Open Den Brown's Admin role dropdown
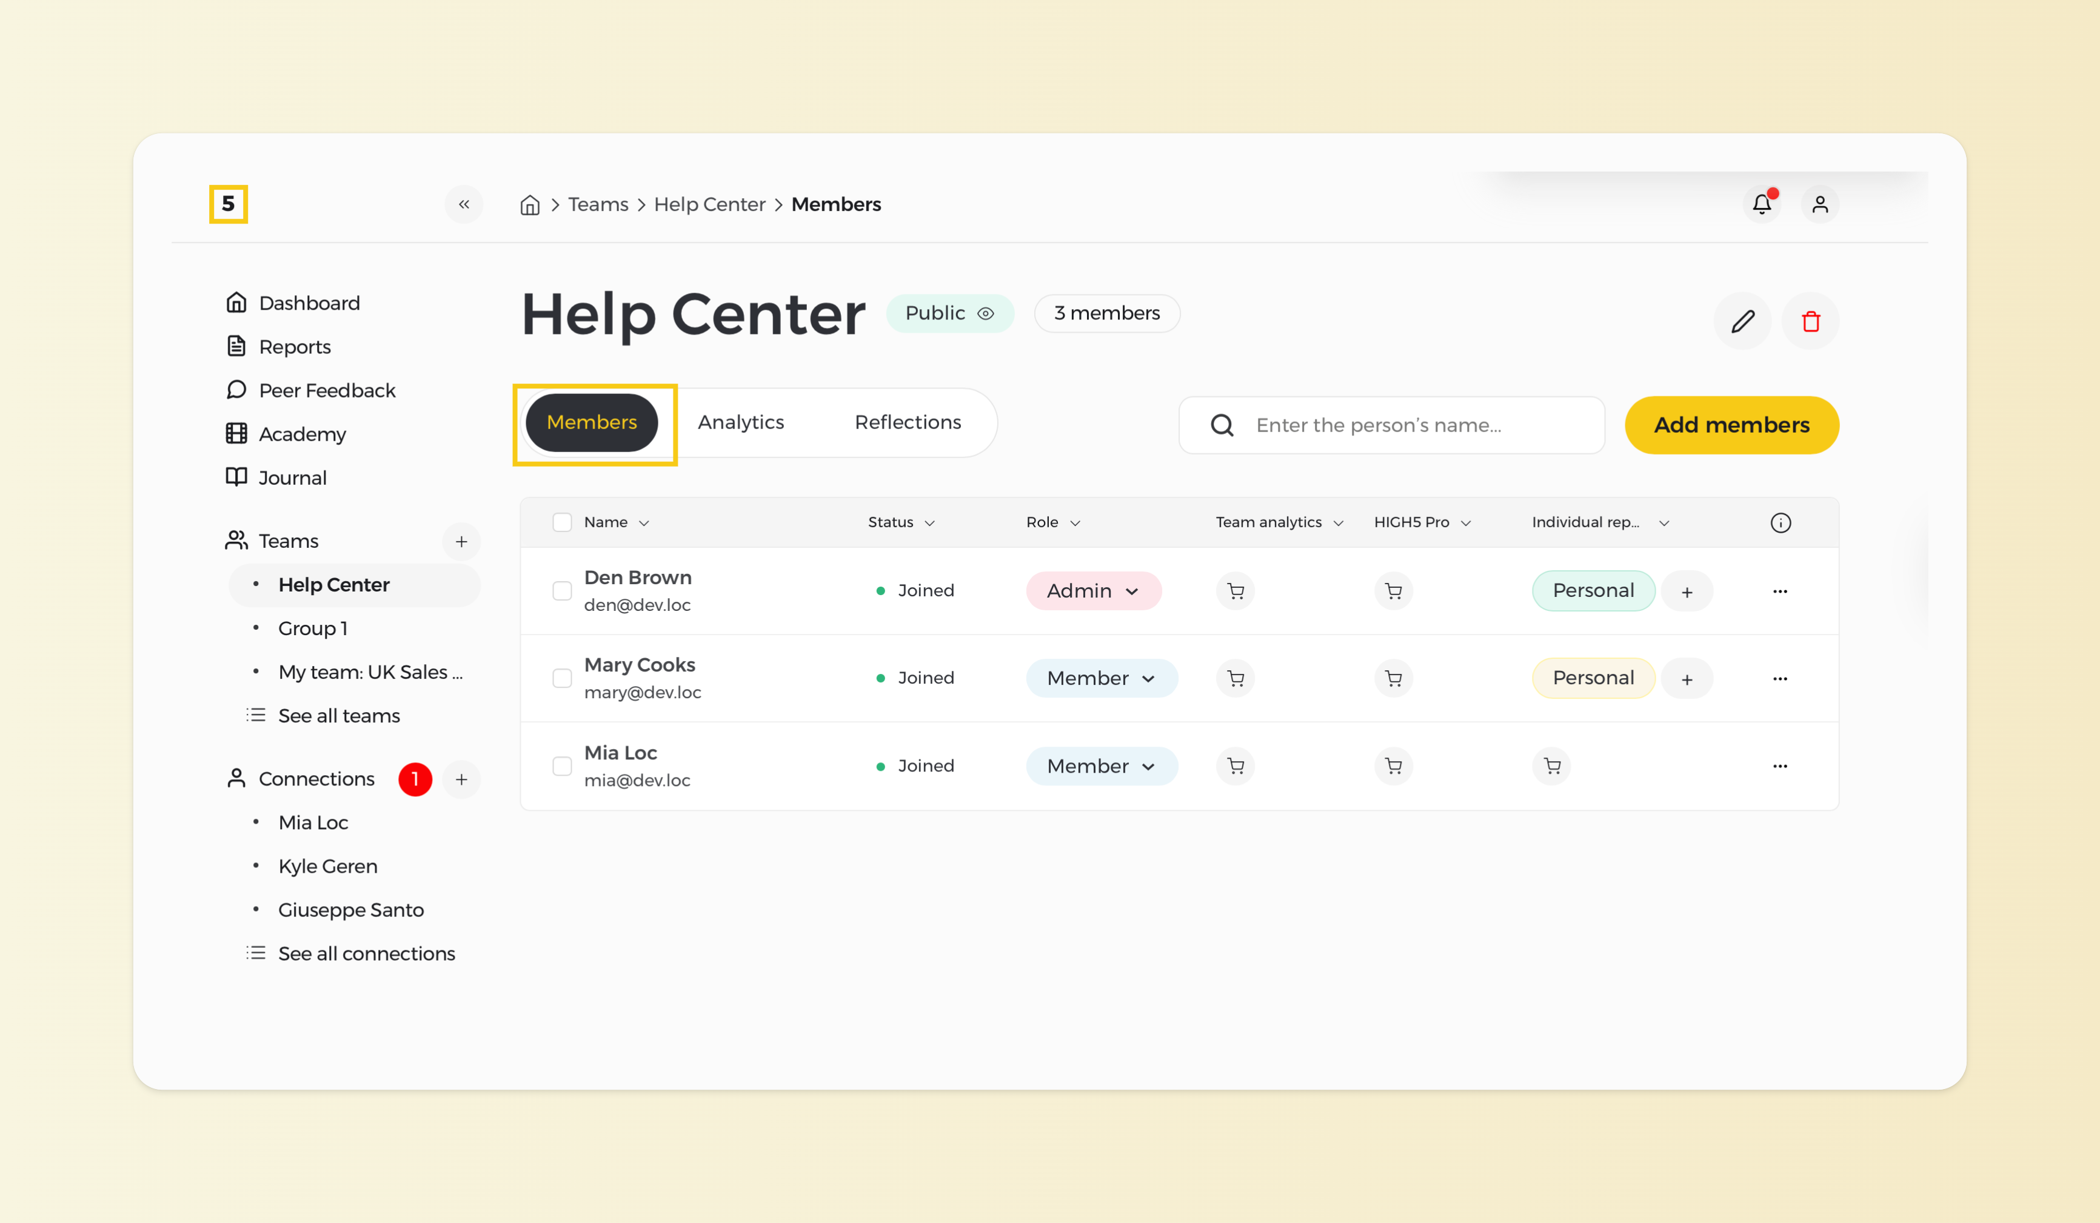The image size is (2100, 1223). (1093, 591)
